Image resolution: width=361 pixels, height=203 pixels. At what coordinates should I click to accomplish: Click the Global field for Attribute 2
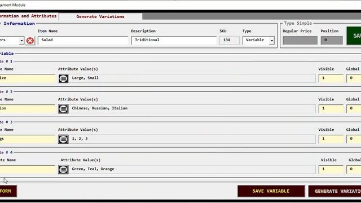click(354, 109)
